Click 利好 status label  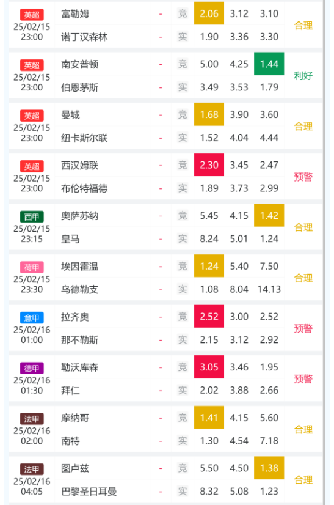tap(303, 76)
